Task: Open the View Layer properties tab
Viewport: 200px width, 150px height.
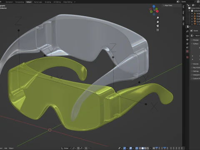Action: tap(187, 44)
